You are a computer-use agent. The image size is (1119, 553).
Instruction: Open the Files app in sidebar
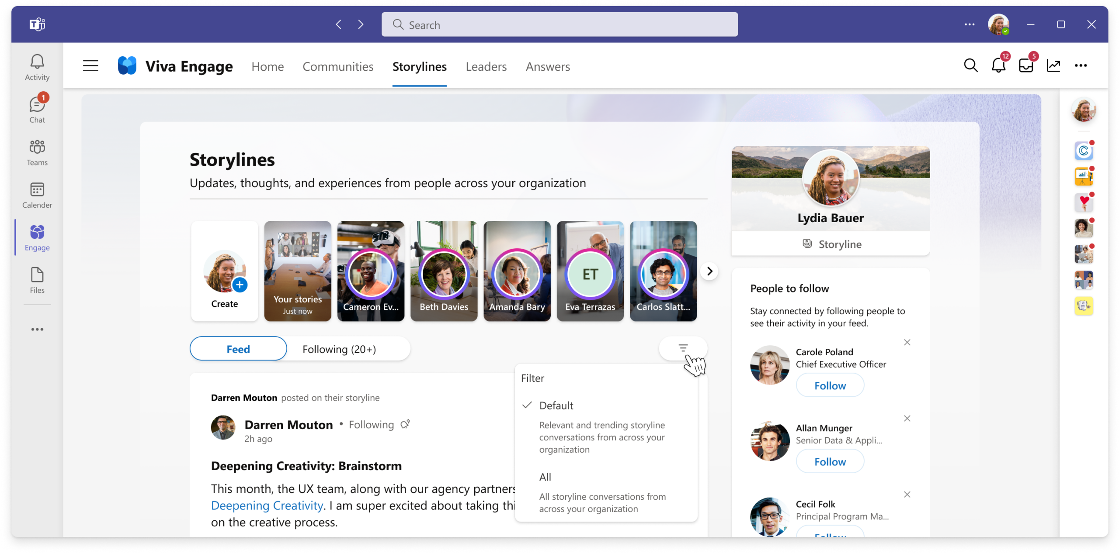click(x=37, y=280)
